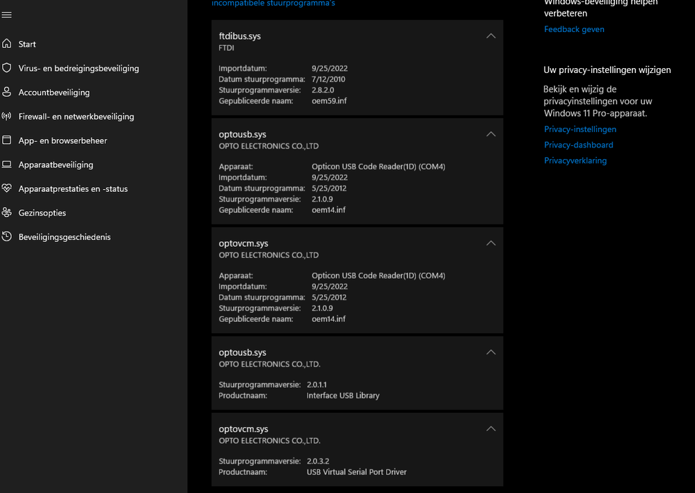This screenshot has height=493, width=695.
Task: Open the Firewall- en netwerkbeveiliging antenna icon
Action: coord(7,116)
